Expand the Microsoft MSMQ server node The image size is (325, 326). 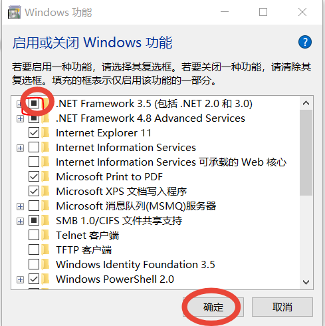[x=20, y=206]
